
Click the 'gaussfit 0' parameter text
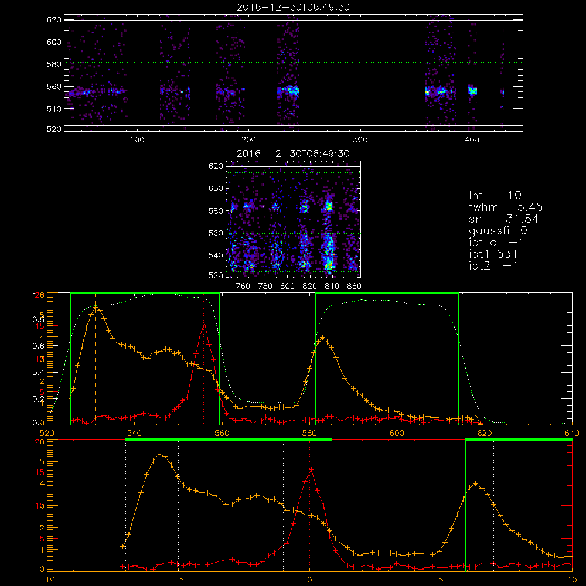(498, 230)
